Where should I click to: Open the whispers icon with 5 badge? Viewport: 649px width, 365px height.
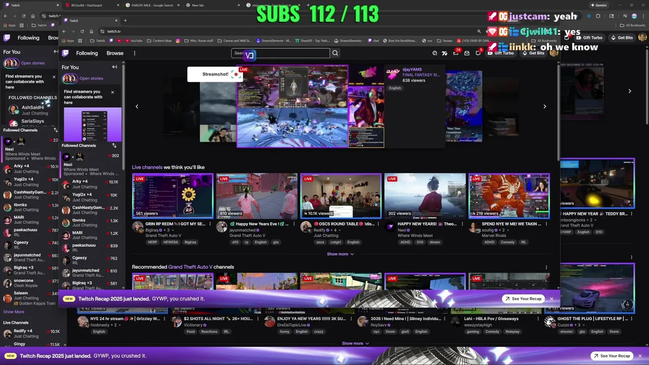click(478, 53)
